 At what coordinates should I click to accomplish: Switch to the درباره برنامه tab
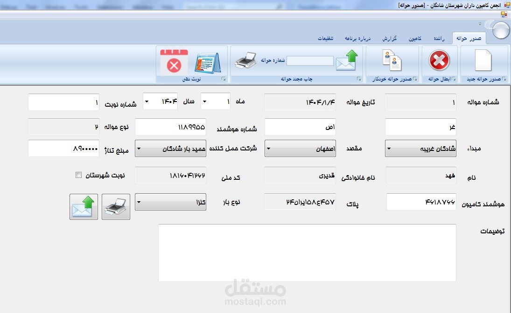coord(357,39)
